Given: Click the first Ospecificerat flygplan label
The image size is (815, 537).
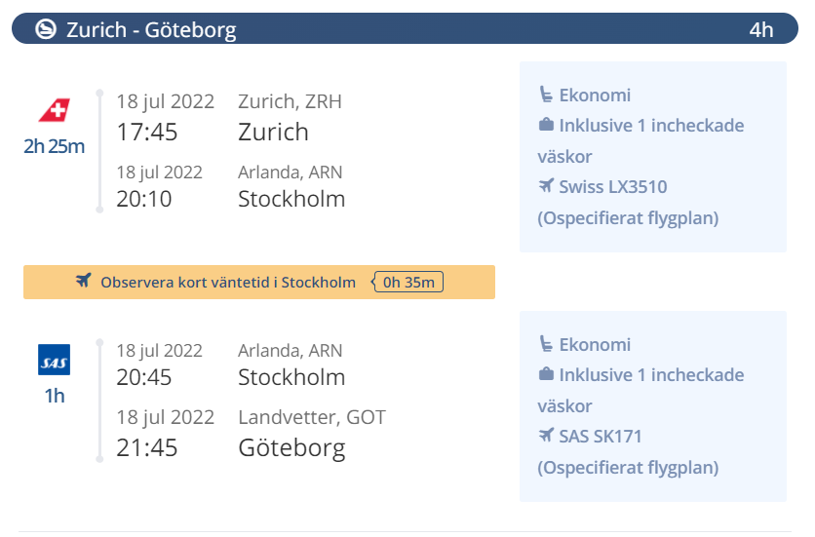Looking at the screenshot, I should pyautogui.click(x=628, y=217).
